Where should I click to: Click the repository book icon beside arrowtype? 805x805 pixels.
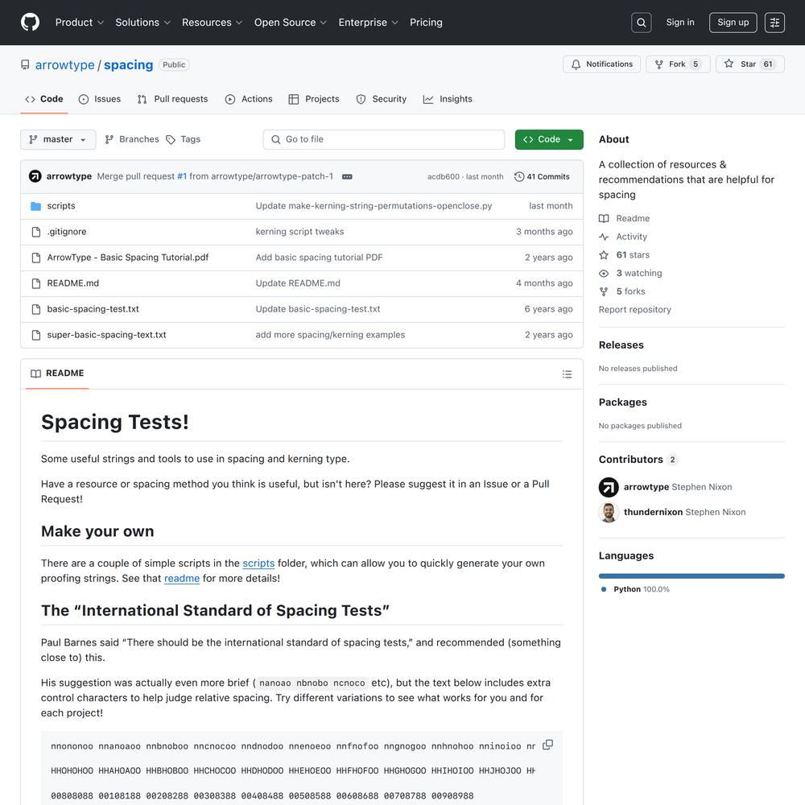click(x=25, y=64)
